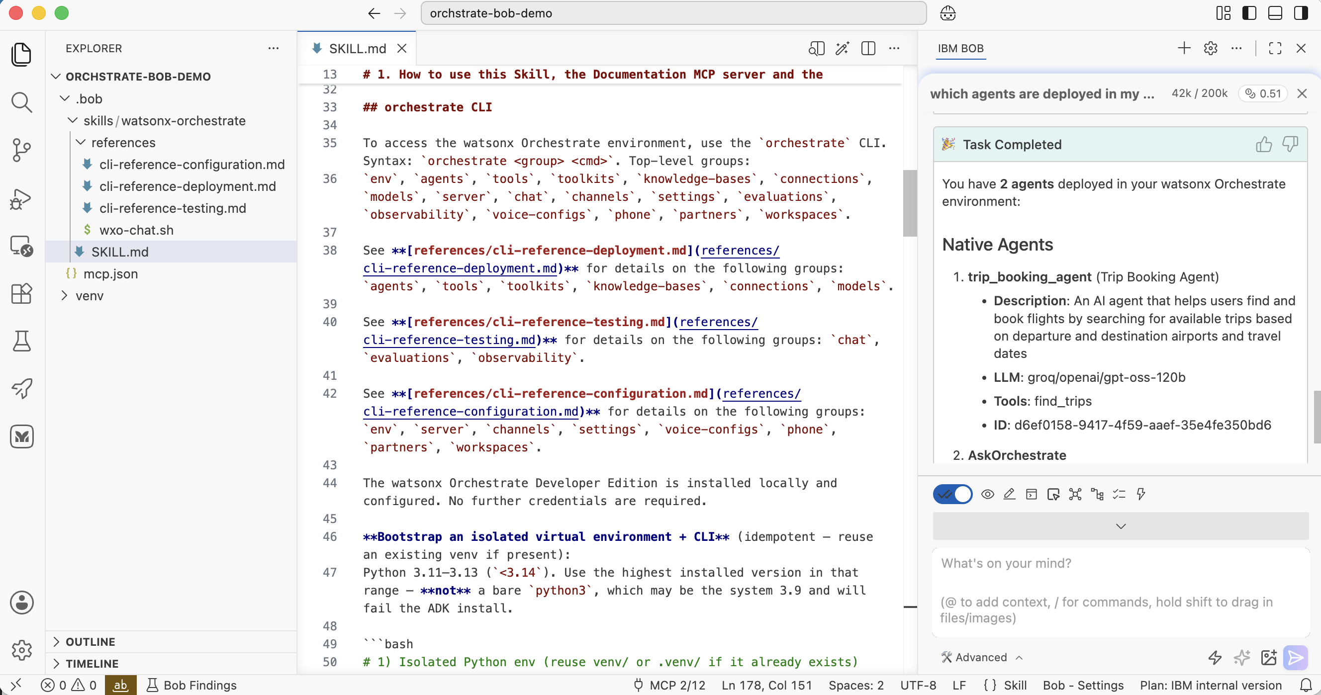Toggle auto-approve MCP network option

pyautogui.click(x=1075, y=494)
